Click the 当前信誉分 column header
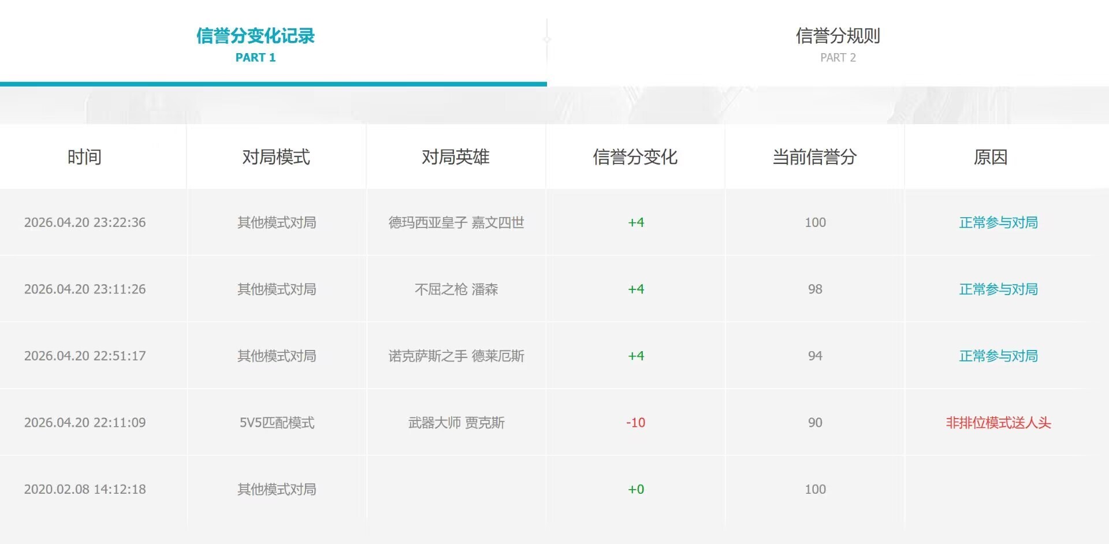Image resolution: width=1109 pixels, height=544 pixels. [814, 157]
